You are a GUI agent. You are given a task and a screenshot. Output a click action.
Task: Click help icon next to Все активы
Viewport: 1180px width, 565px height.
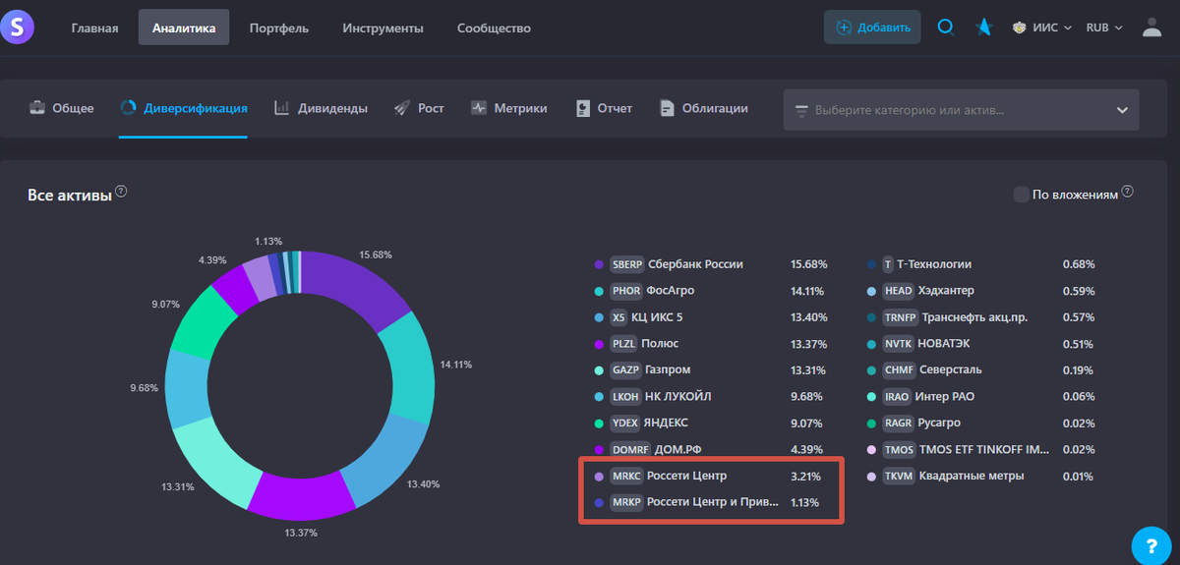(121, 191)
